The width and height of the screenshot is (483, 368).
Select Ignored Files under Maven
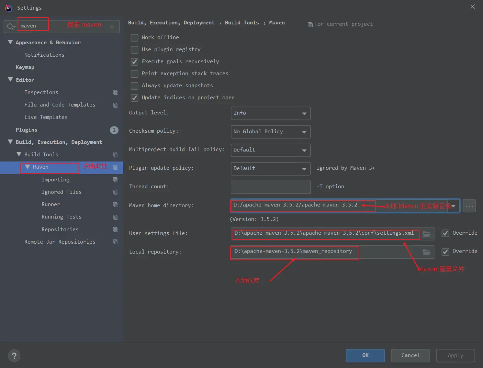pos(61,192)
